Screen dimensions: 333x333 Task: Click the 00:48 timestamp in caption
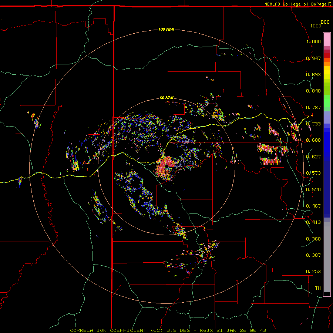[x=257, y=330]
